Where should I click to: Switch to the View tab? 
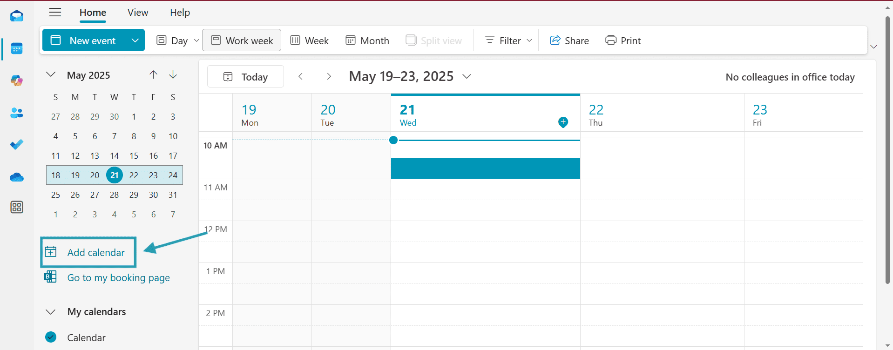[x=138, y=13]
